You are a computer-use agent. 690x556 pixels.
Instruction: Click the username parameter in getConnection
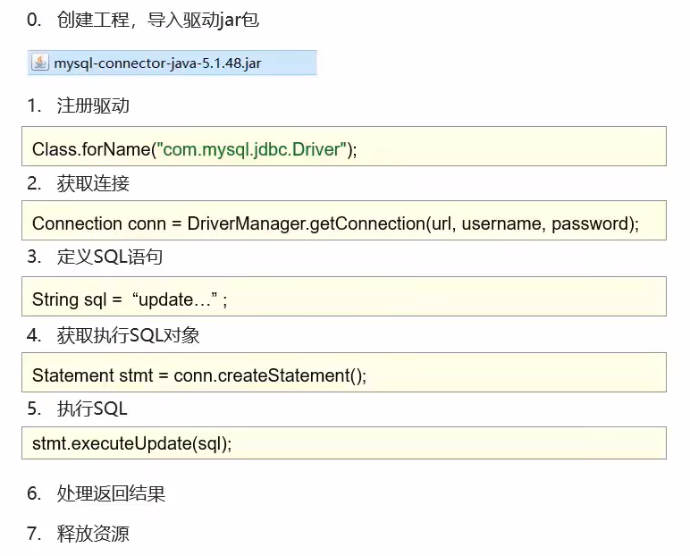tap(500, 223)
